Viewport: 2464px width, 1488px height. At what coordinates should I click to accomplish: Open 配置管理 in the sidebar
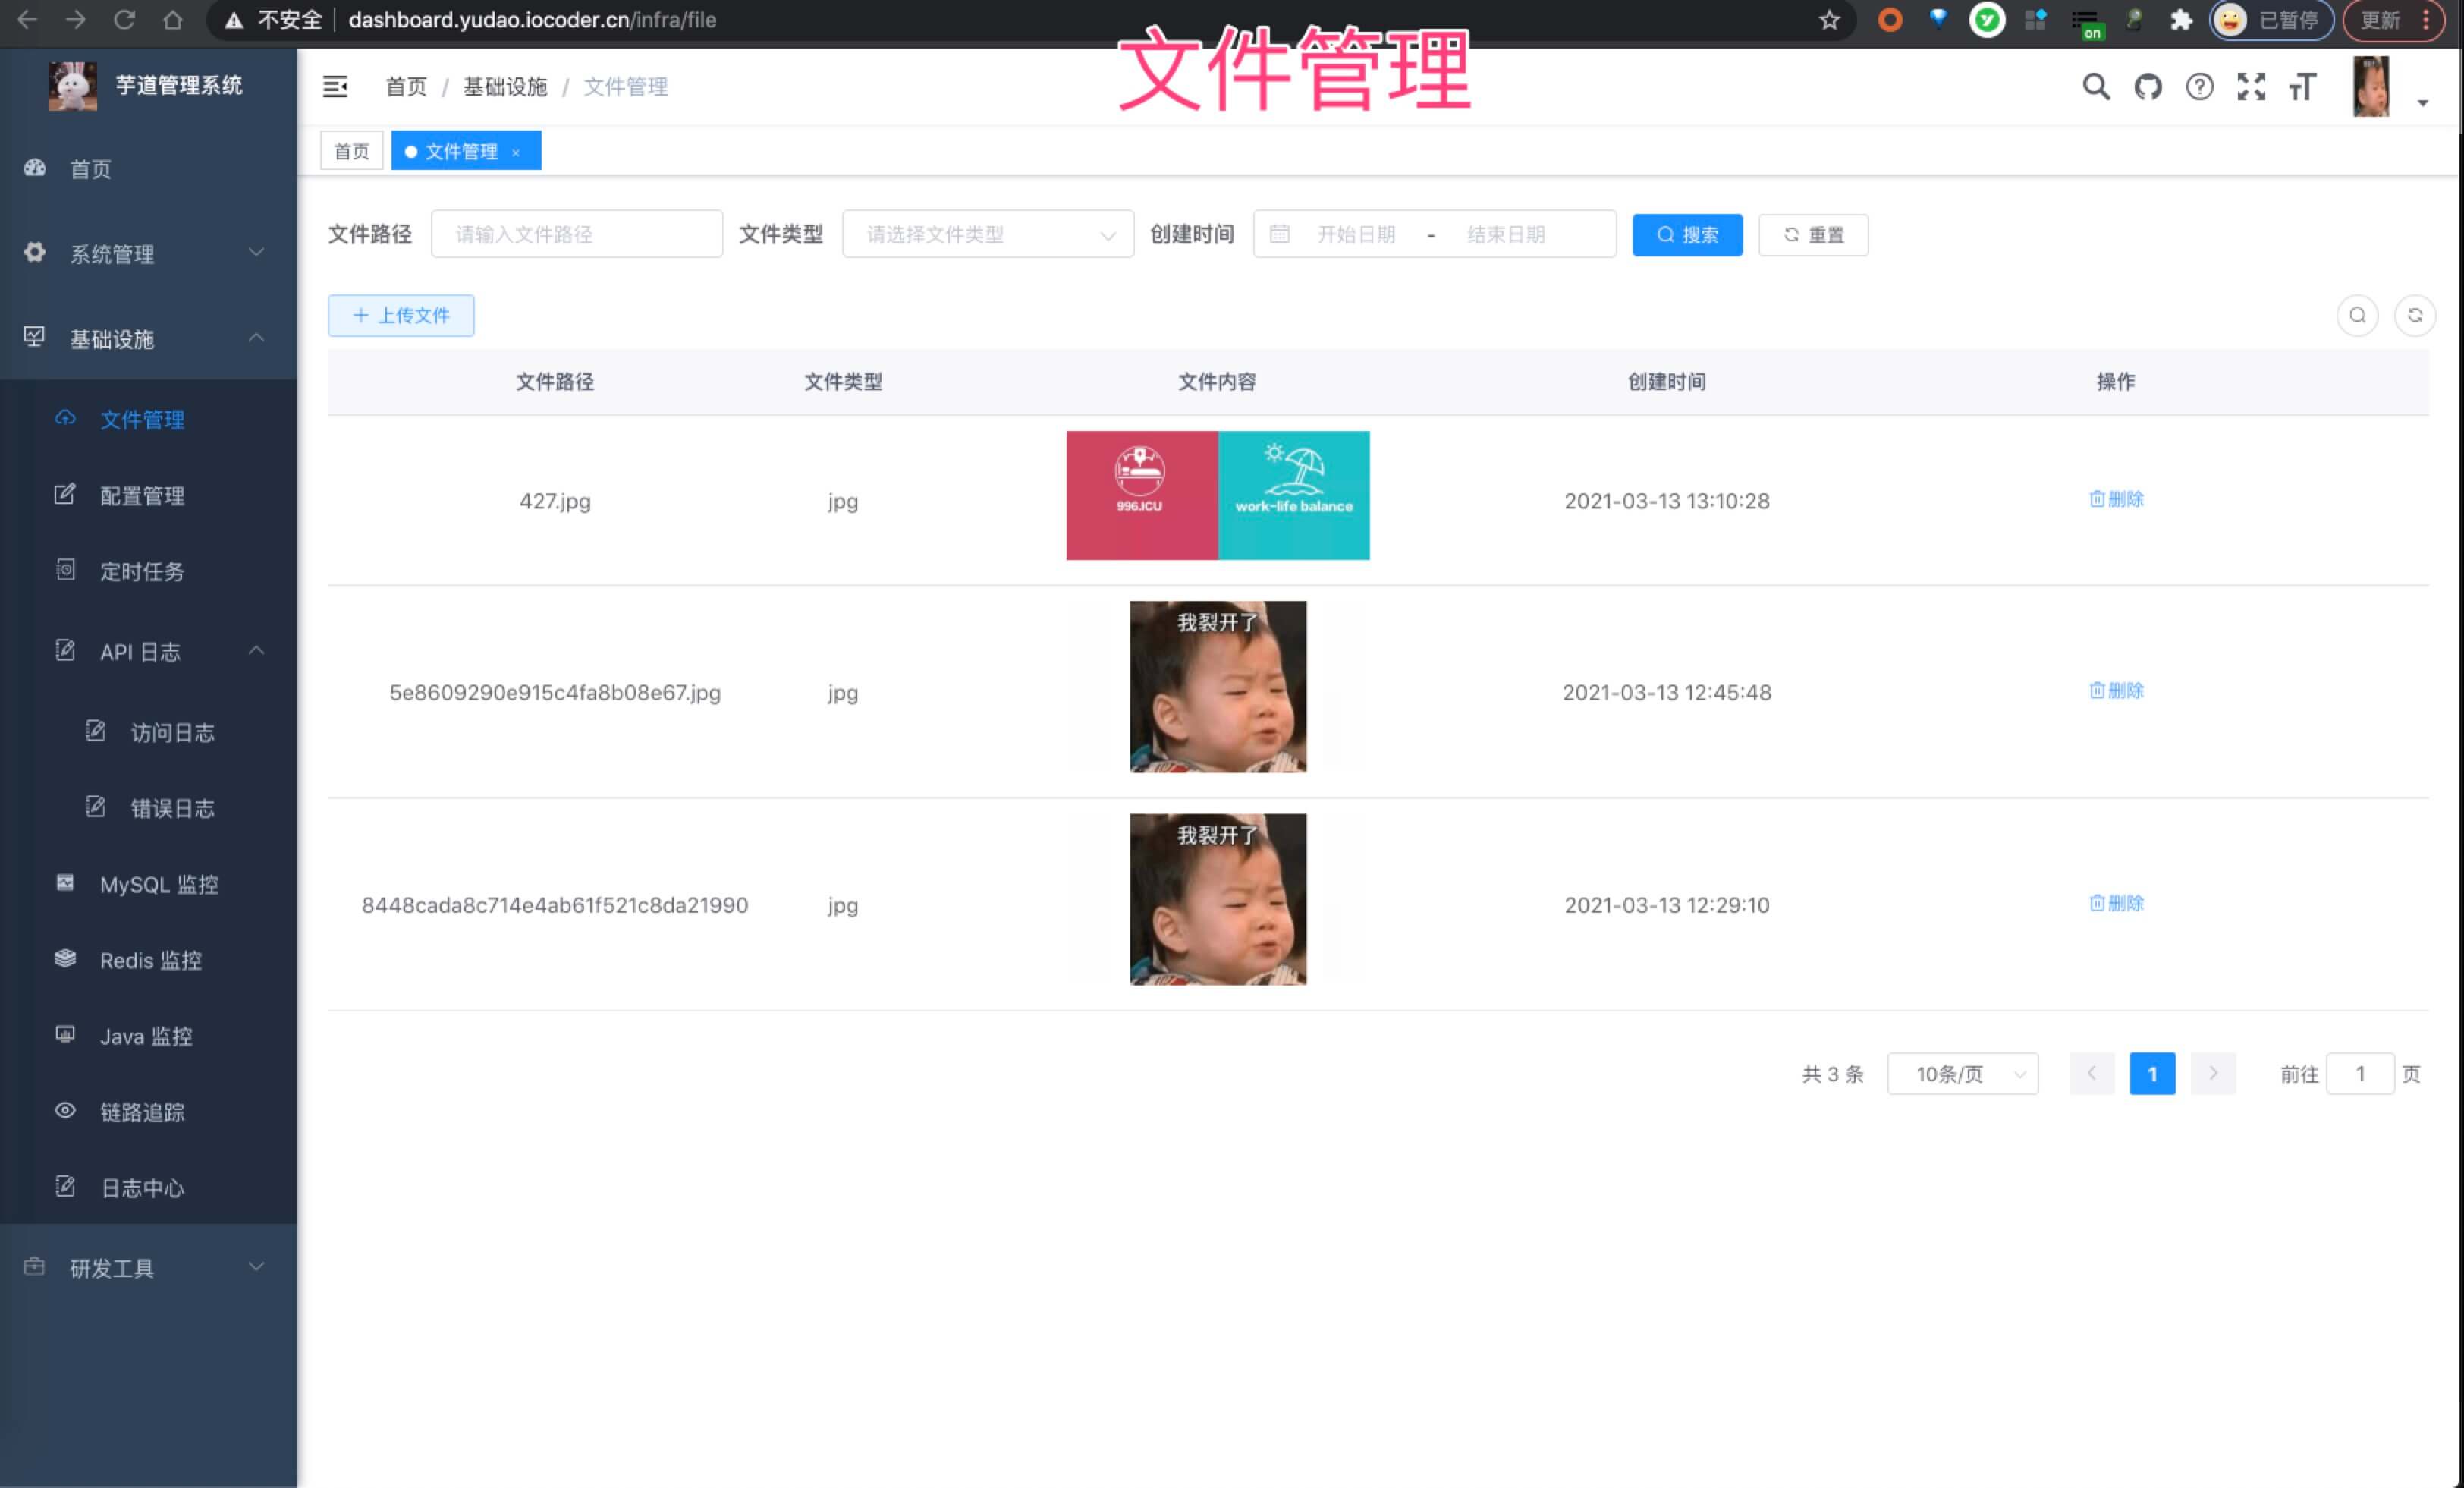pos(142,496)
